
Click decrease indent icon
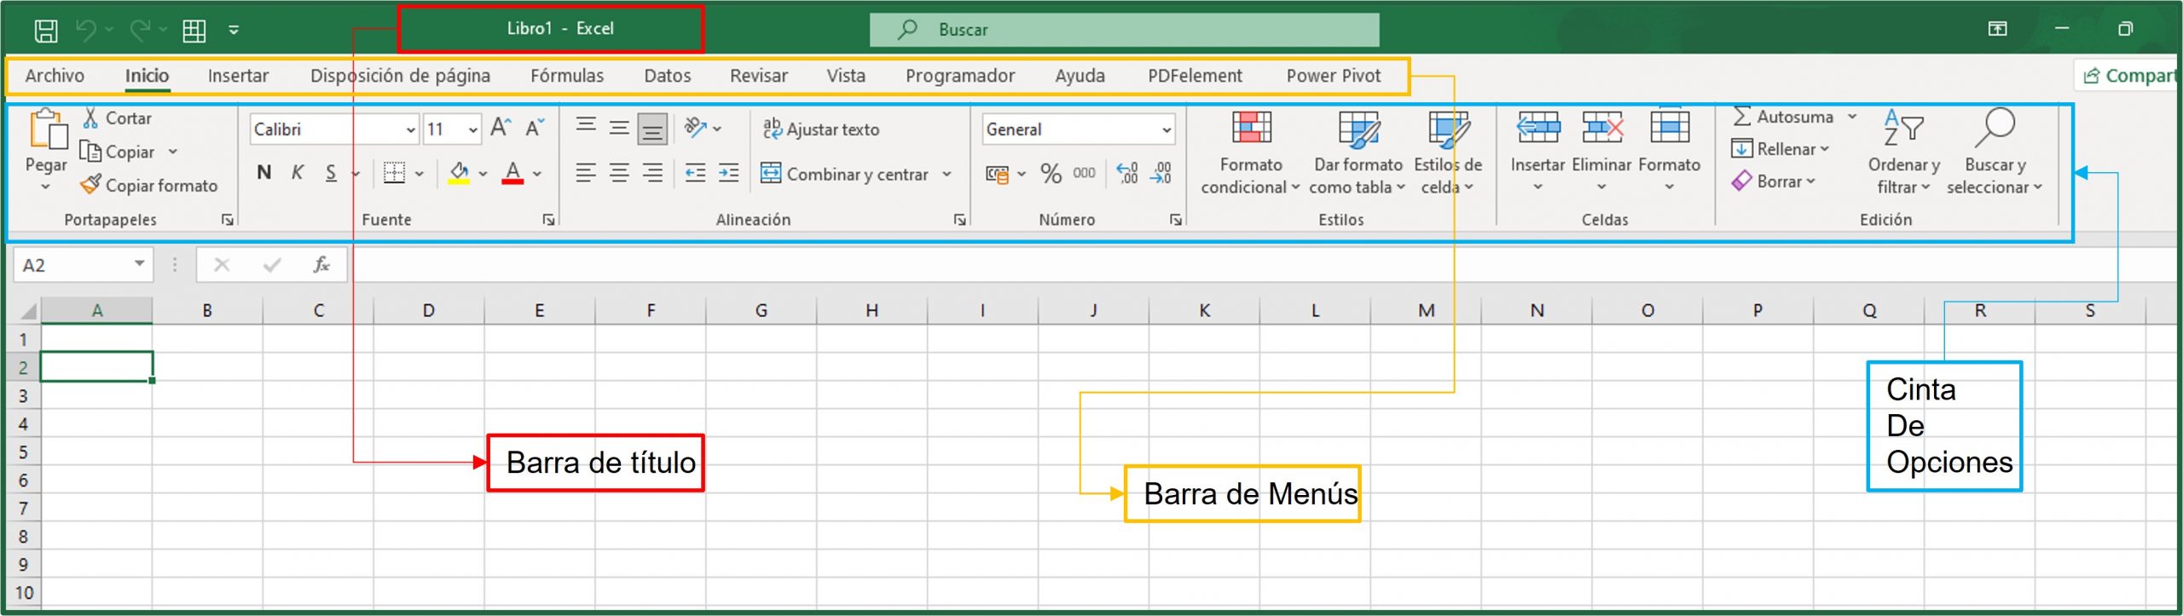pos(696,174)
